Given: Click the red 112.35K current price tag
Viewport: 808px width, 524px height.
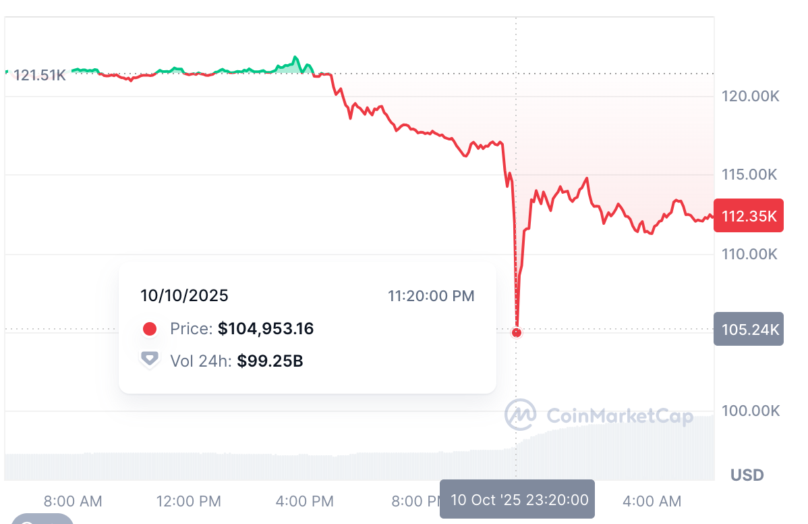Looking at the screenshot, I should 748,216.
